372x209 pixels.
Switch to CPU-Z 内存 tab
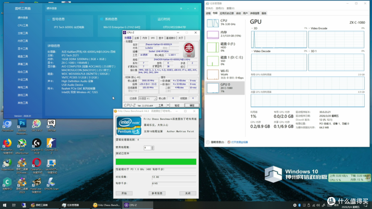point(145,38)
